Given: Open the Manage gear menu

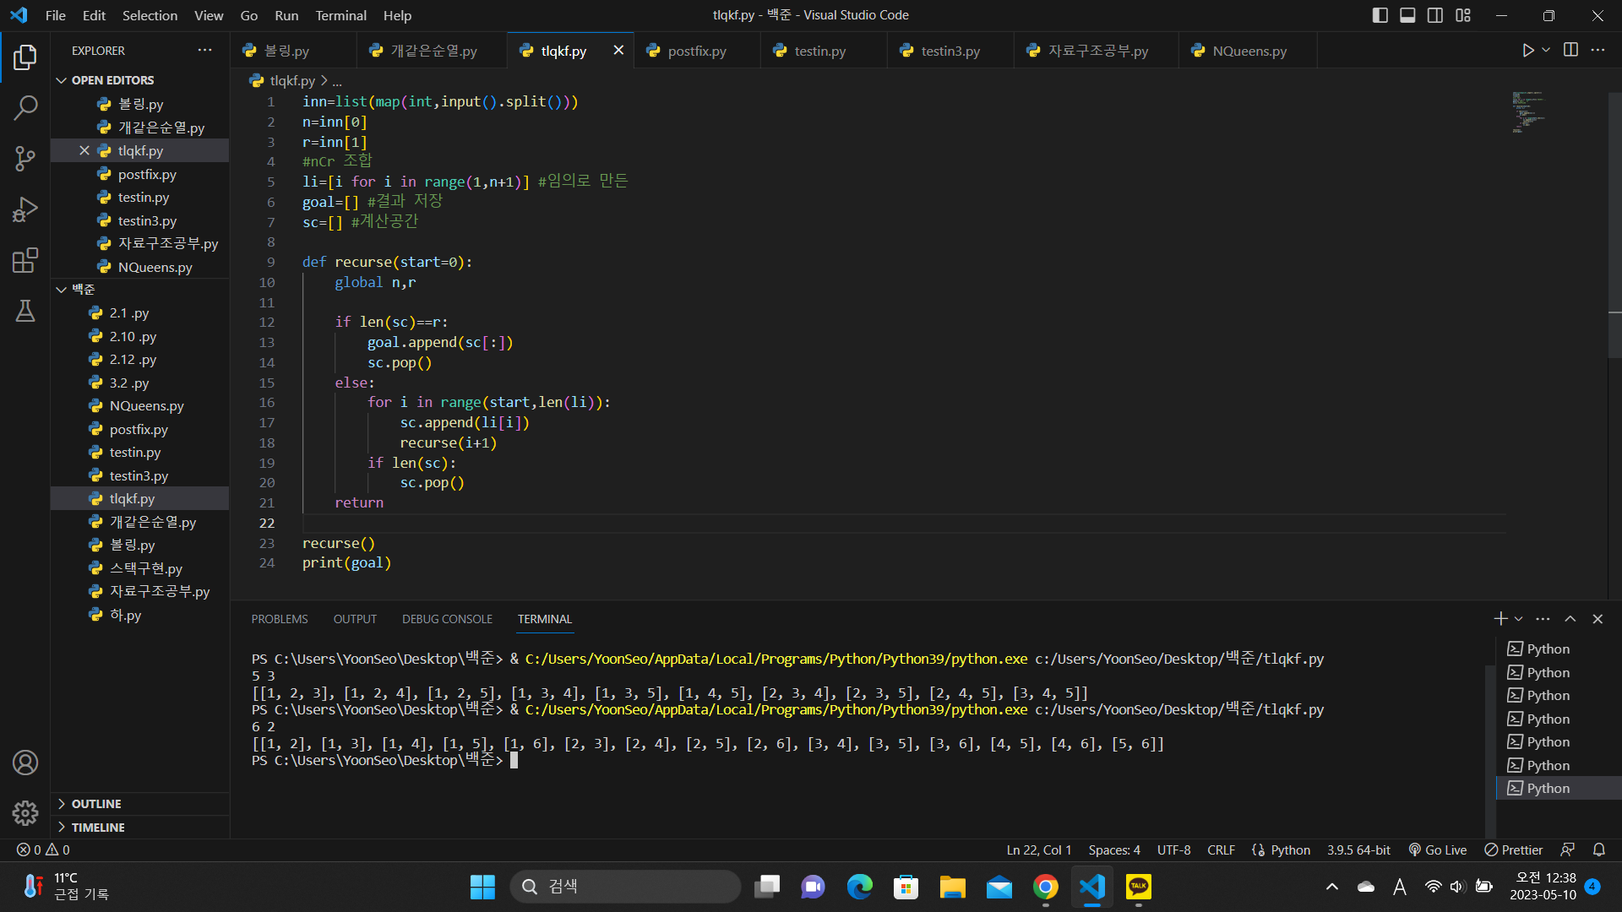Looking at the screenshot, I should 25,812.
